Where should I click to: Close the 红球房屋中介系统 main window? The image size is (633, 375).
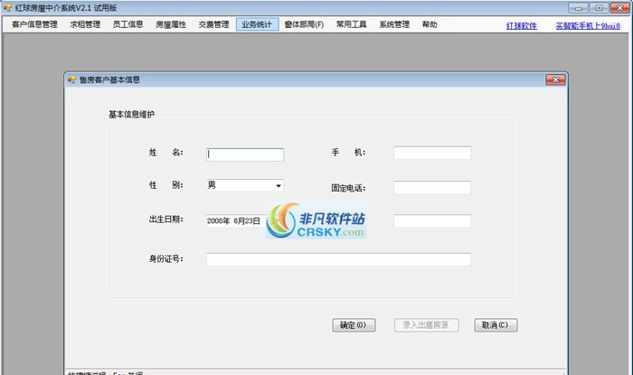(620, 7)
